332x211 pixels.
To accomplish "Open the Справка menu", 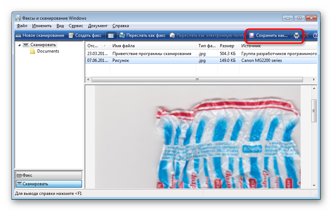I will coord(120,26).
